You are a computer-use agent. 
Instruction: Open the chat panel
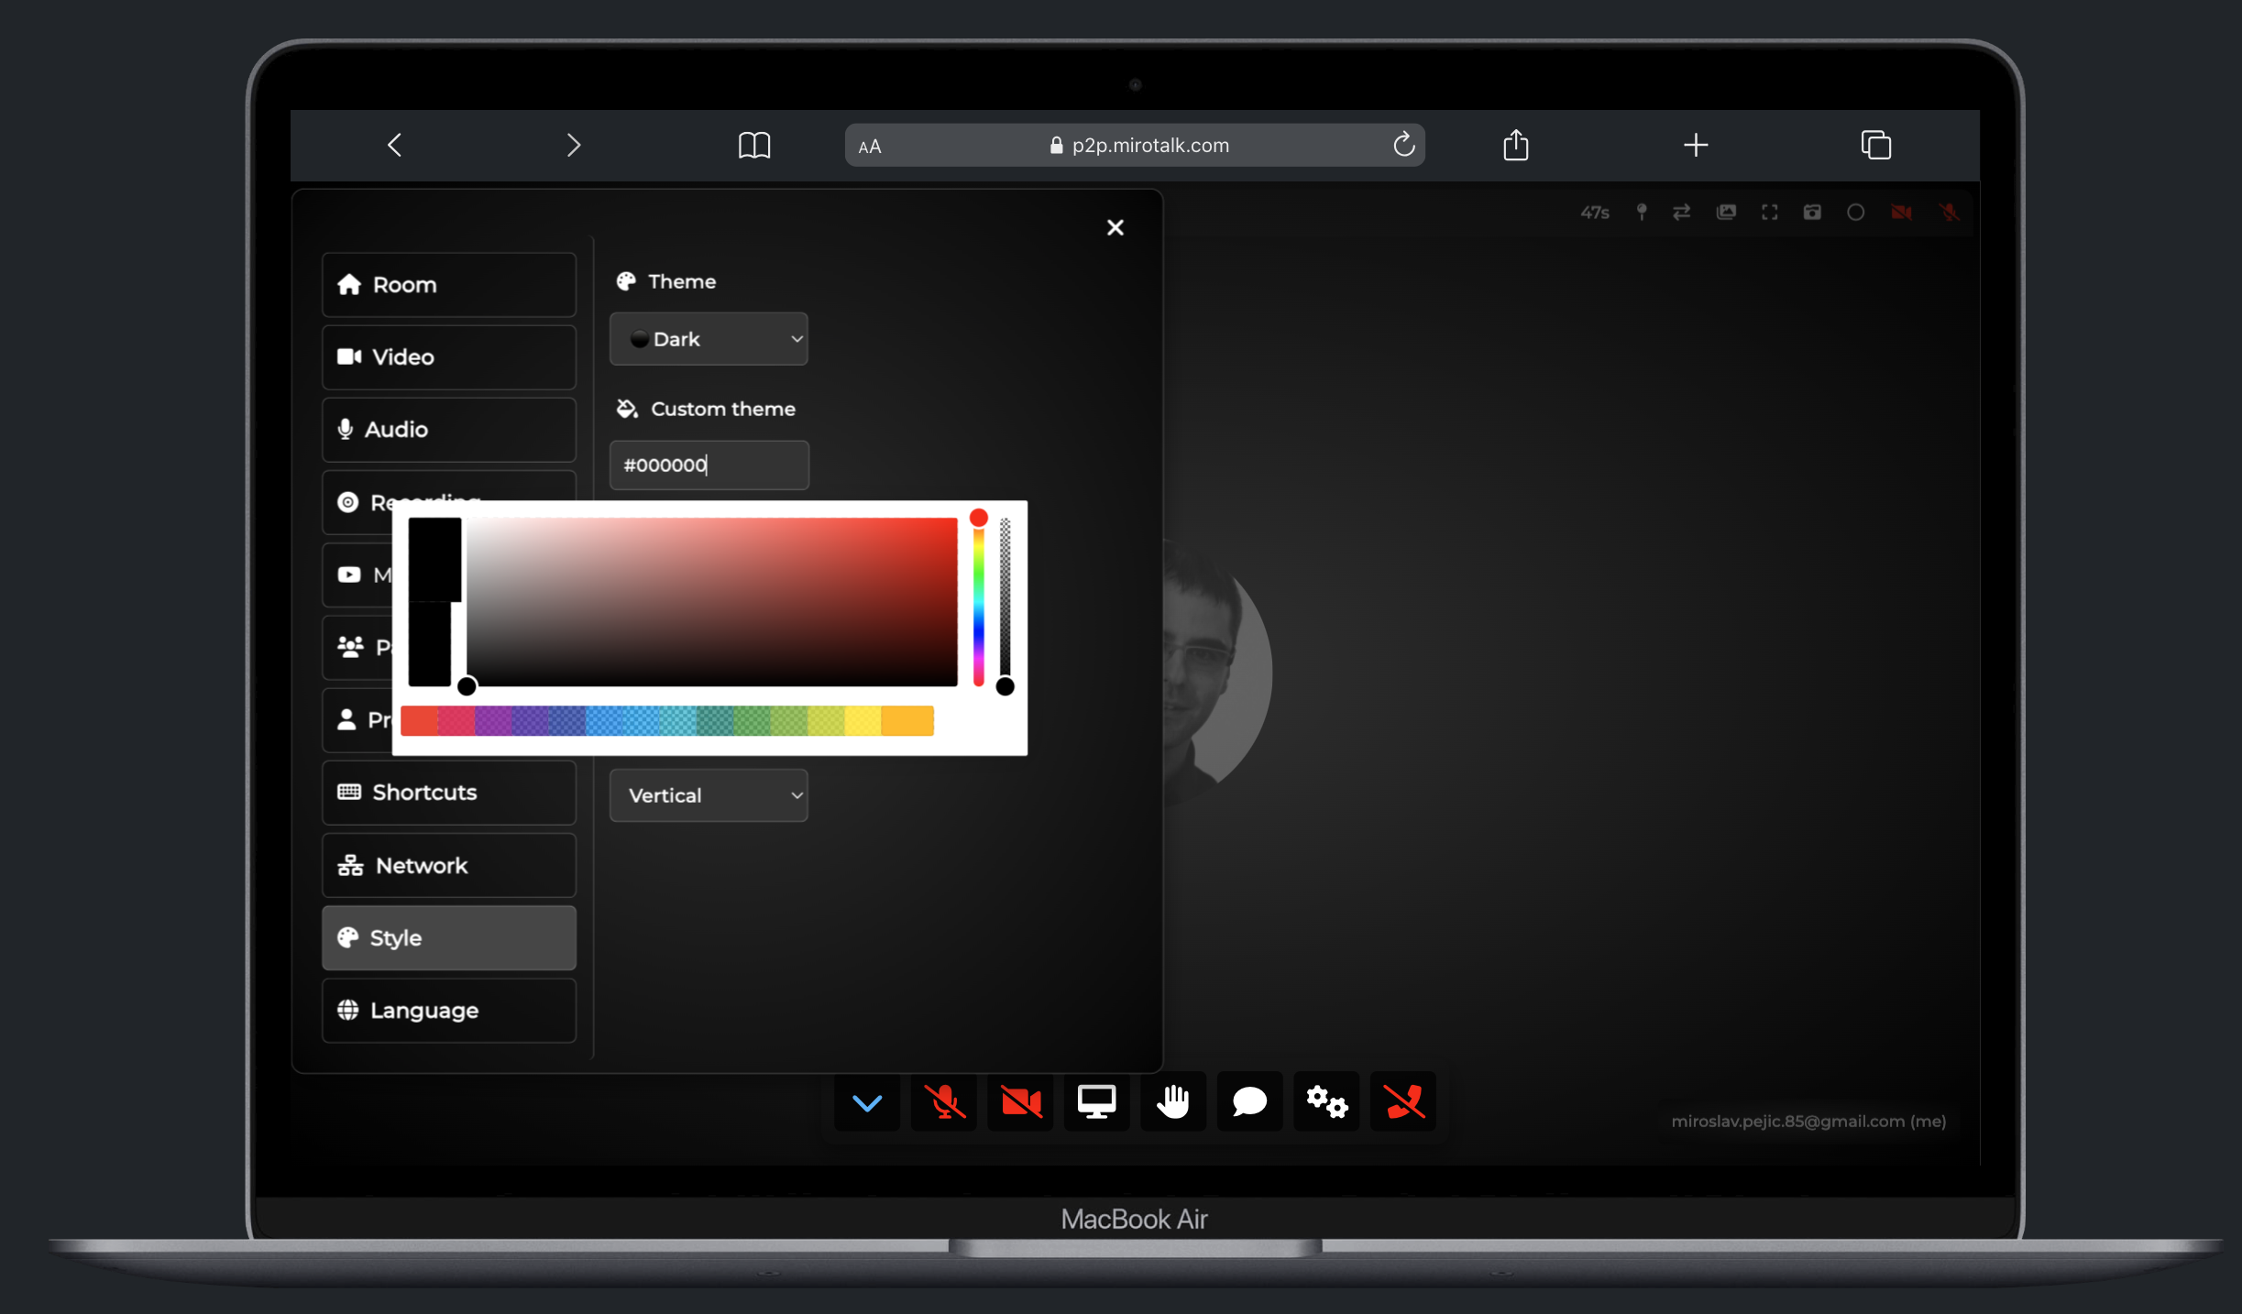coord(1249,1101)
